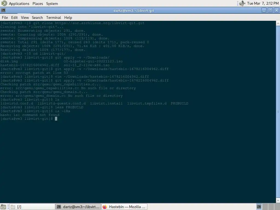
Task: Open the terminal View menu
Action: pyautogui.click(x=25, y=17)
